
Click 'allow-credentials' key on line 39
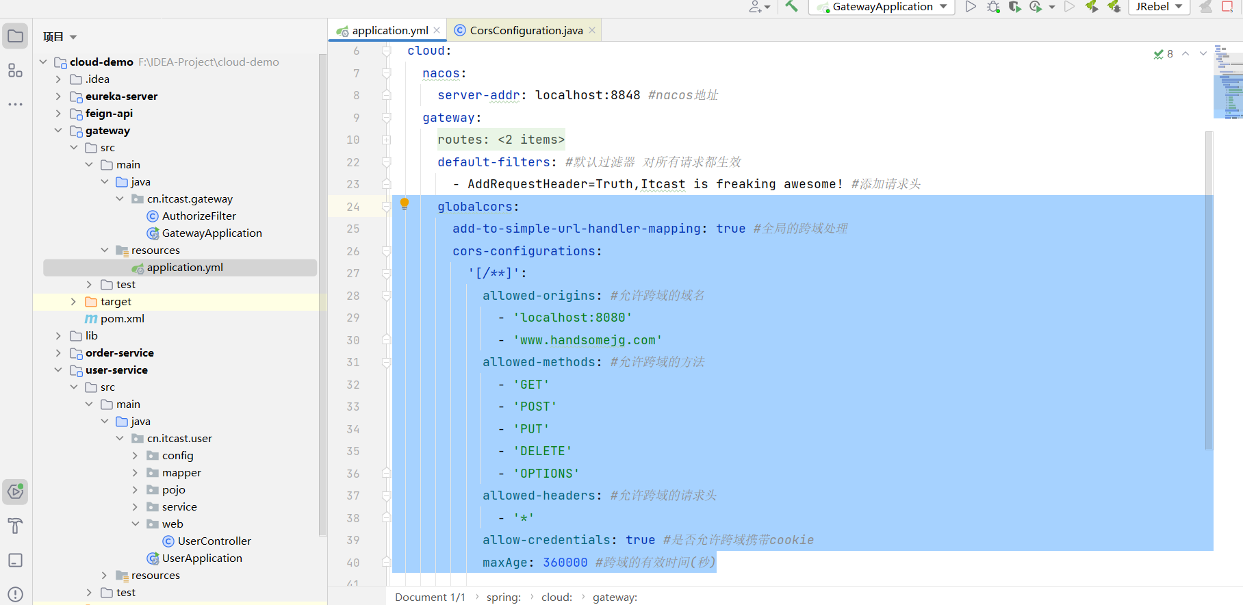pyautogui.click(x=546, y=540)
